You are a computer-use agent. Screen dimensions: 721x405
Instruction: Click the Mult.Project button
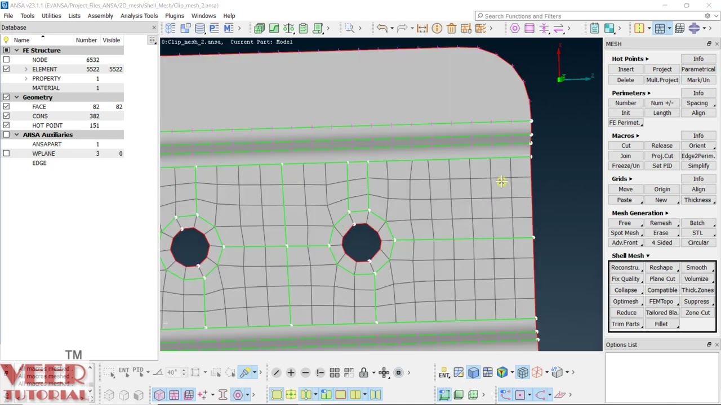point(662,80)
